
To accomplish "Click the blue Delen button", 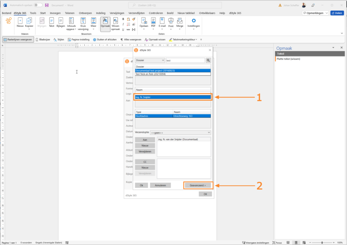I will (x=337, y=13).
